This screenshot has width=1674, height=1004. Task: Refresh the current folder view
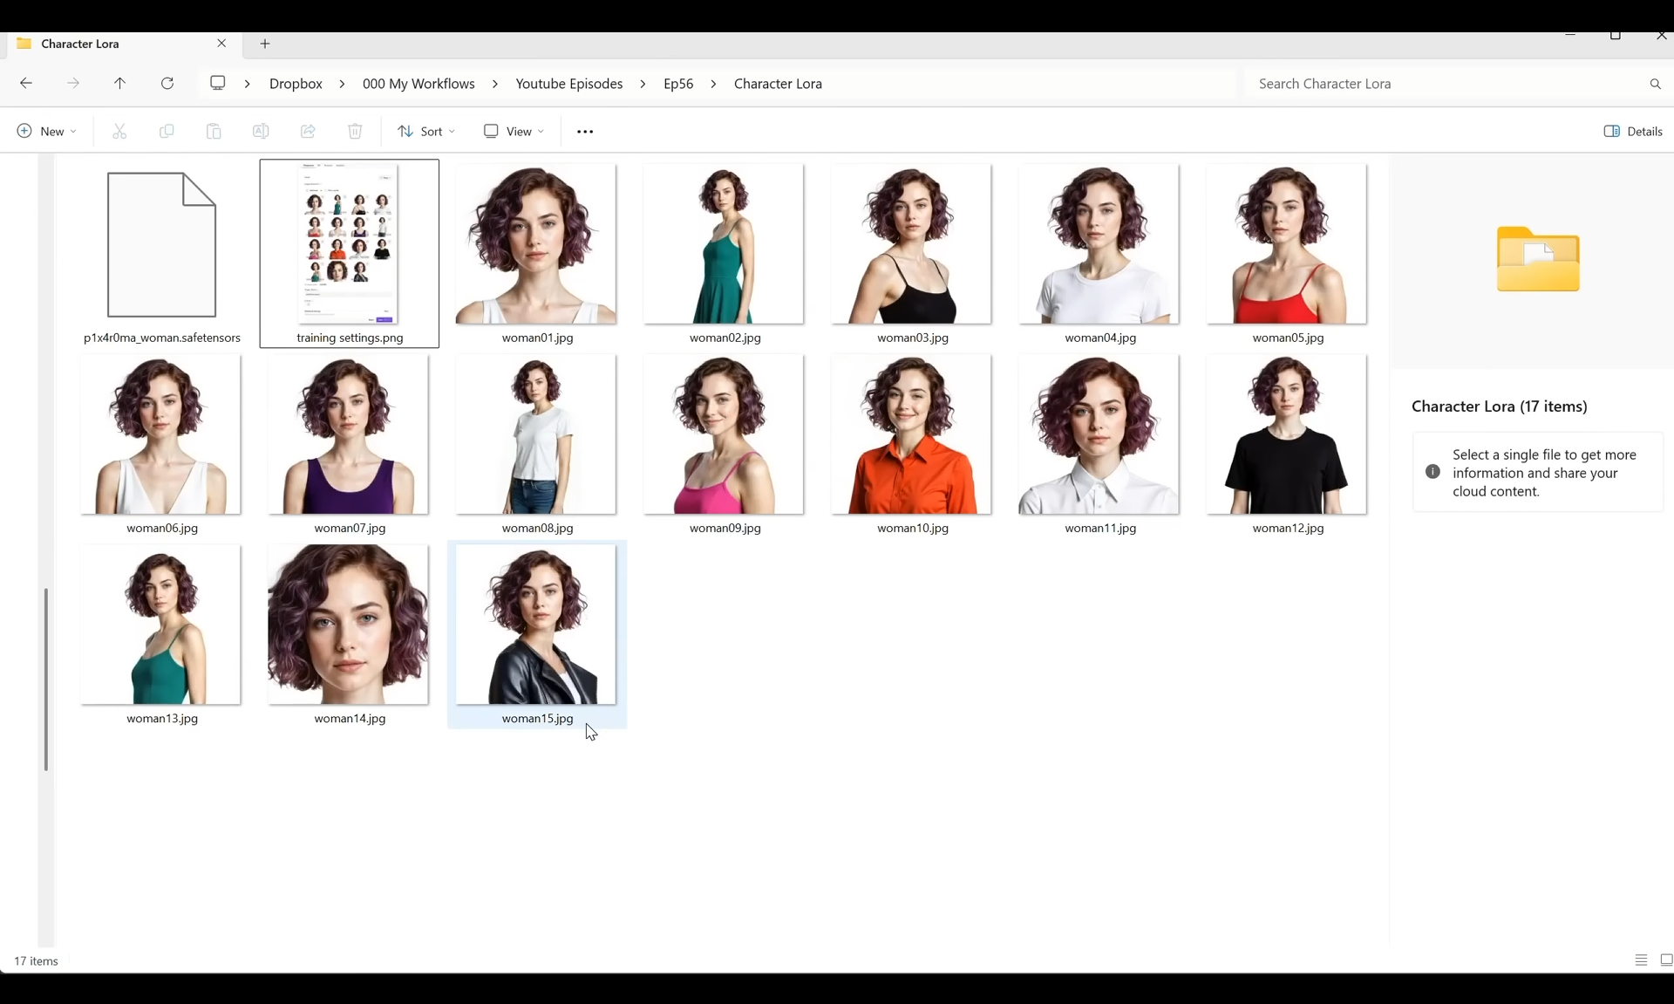167,84
